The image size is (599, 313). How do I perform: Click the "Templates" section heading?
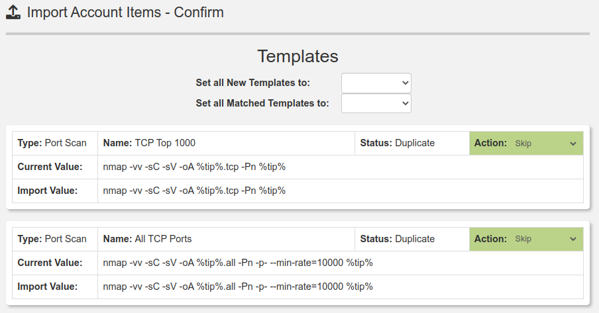[298, 56]
